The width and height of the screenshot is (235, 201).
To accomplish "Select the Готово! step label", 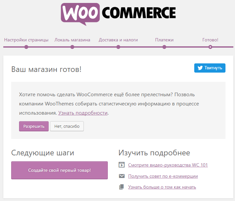I will [210, 40].
